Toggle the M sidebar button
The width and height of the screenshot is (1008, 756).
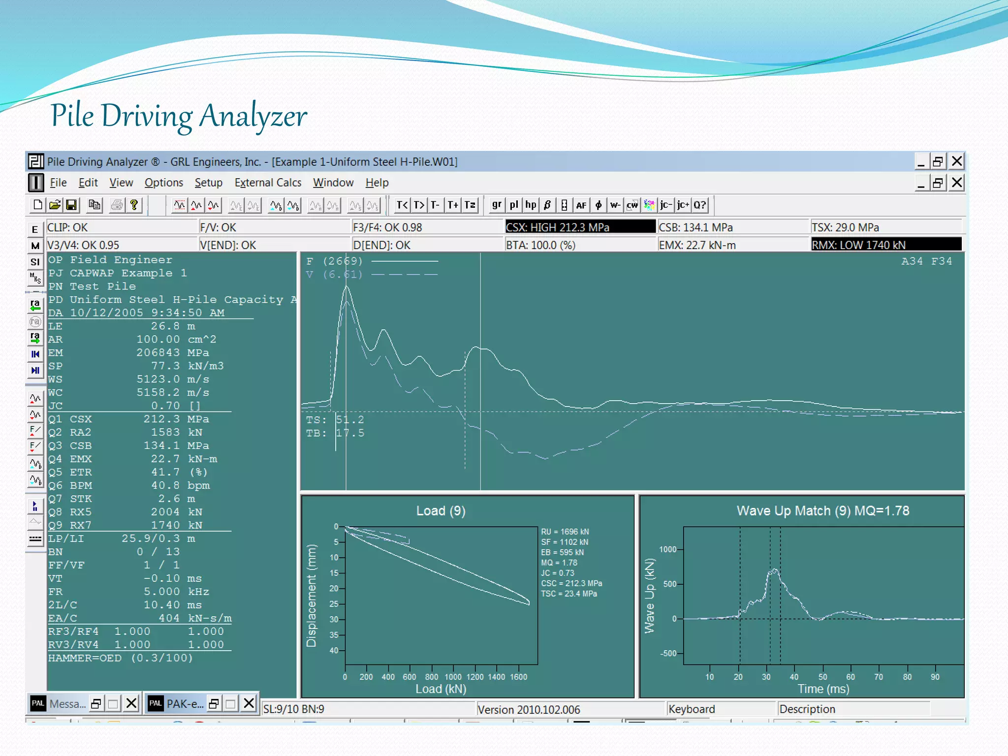(x=35, y=246)
